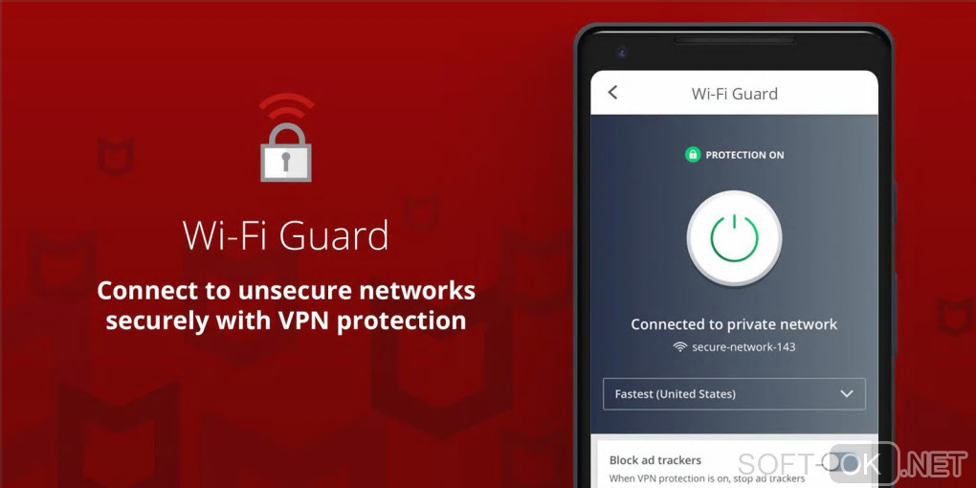
Task: Click the Wi-Fi Guard screen title
Action: [x=735, y=94]
